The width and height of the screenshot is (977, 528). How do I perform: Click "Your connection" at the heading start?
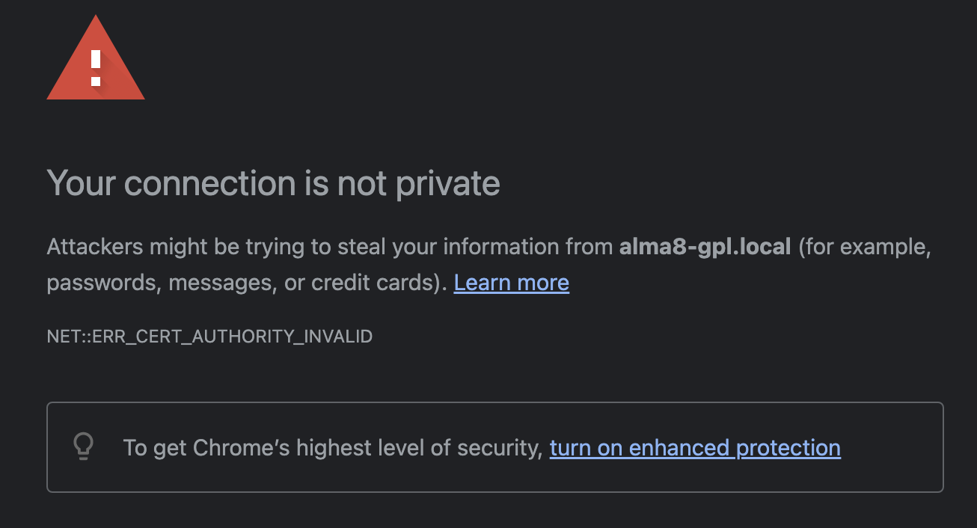[171, 184]
